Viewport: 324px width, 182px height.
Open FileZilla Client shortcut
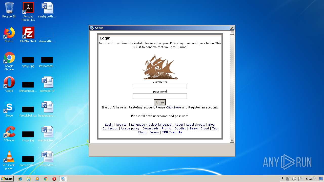click(28, 35)
